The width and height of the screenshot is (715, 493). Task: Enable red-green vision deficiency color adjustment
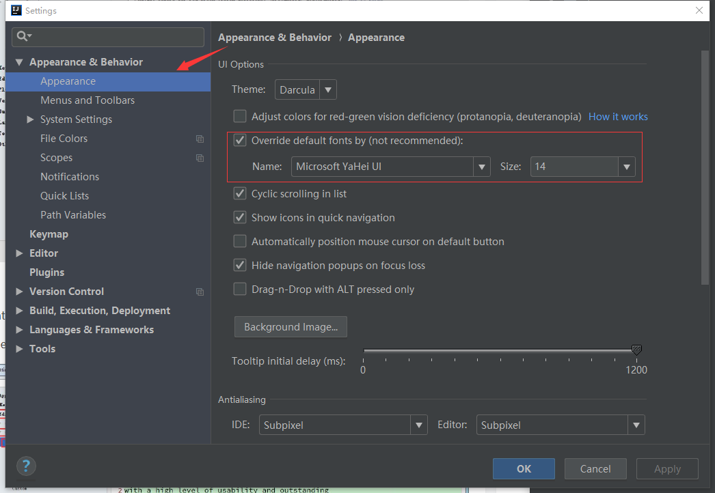(x=240, y=116)
